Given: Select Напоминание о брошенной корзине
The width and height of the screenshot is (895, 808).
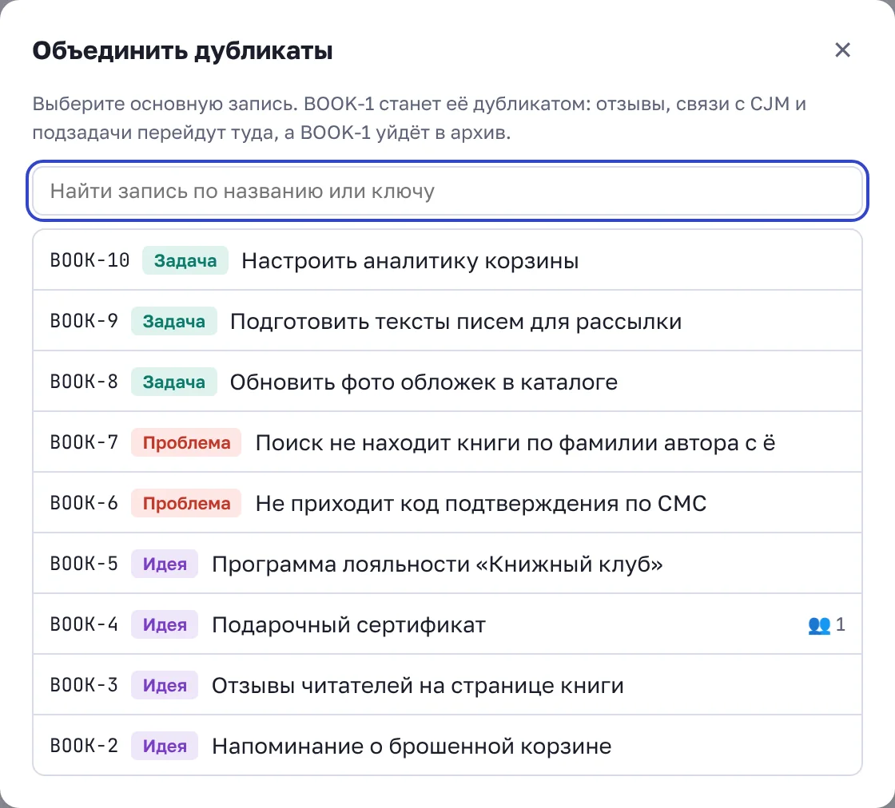Looking at the screenshot, I should (447, 745).
